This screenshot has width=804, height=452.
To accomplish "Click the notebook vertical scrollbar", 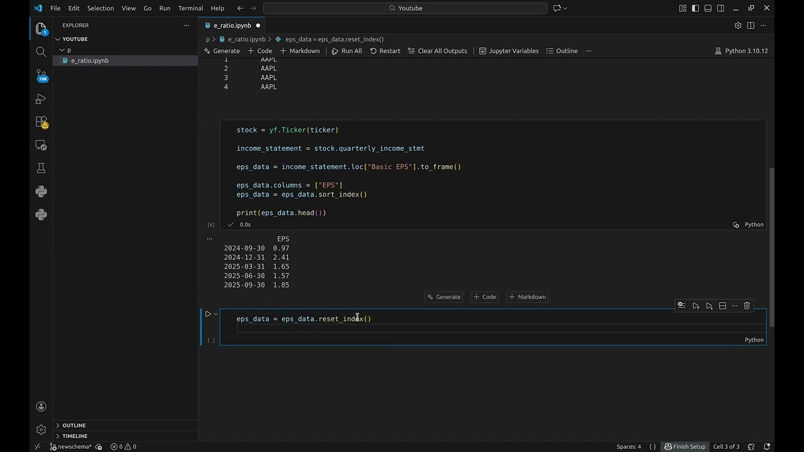I will [773, 248].
